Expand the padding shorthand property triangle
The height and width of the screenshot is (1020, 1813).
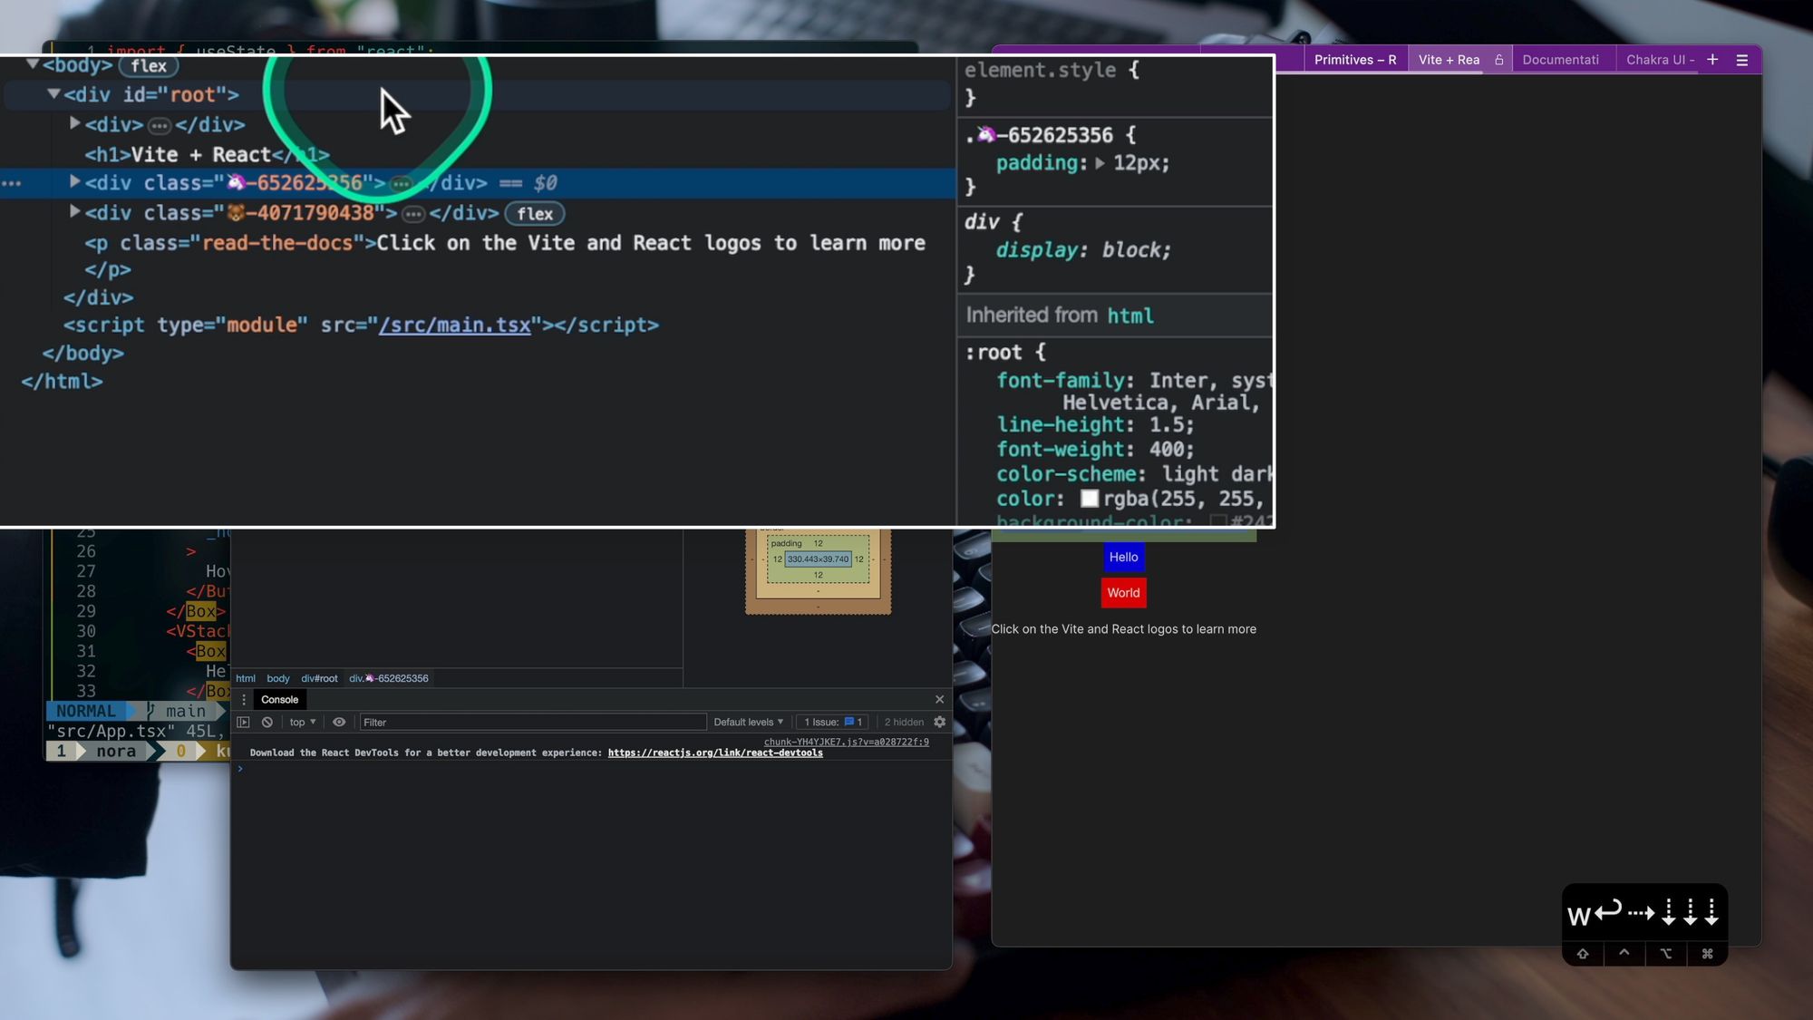coord(1100,163)
